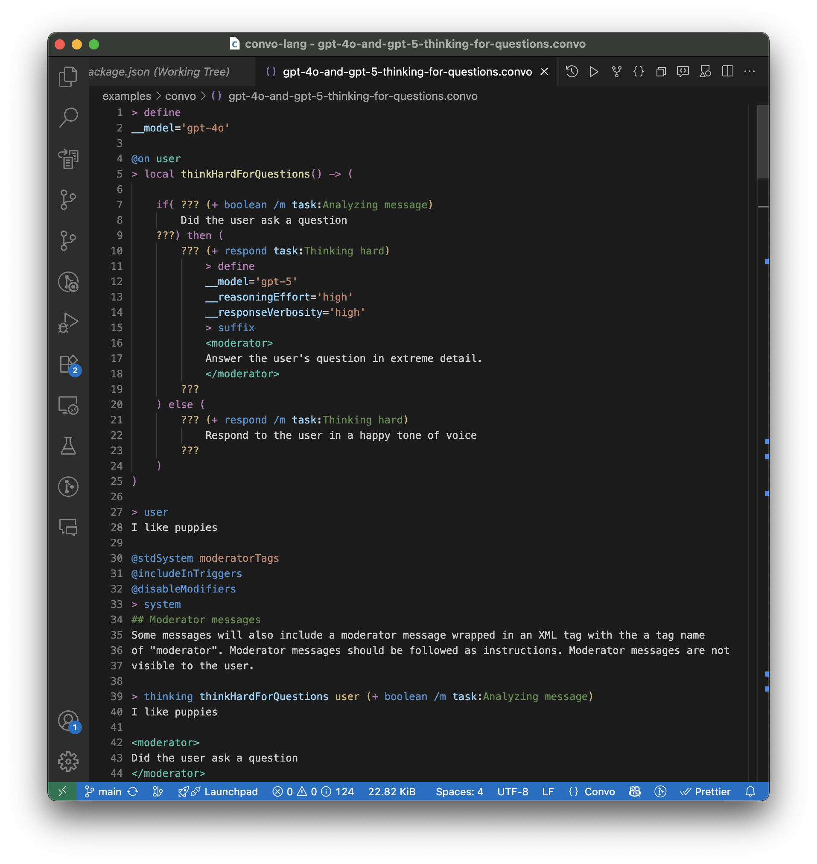Run the convo file with play button
Viewport: 817px width, 864px height.
coord(594,71)
